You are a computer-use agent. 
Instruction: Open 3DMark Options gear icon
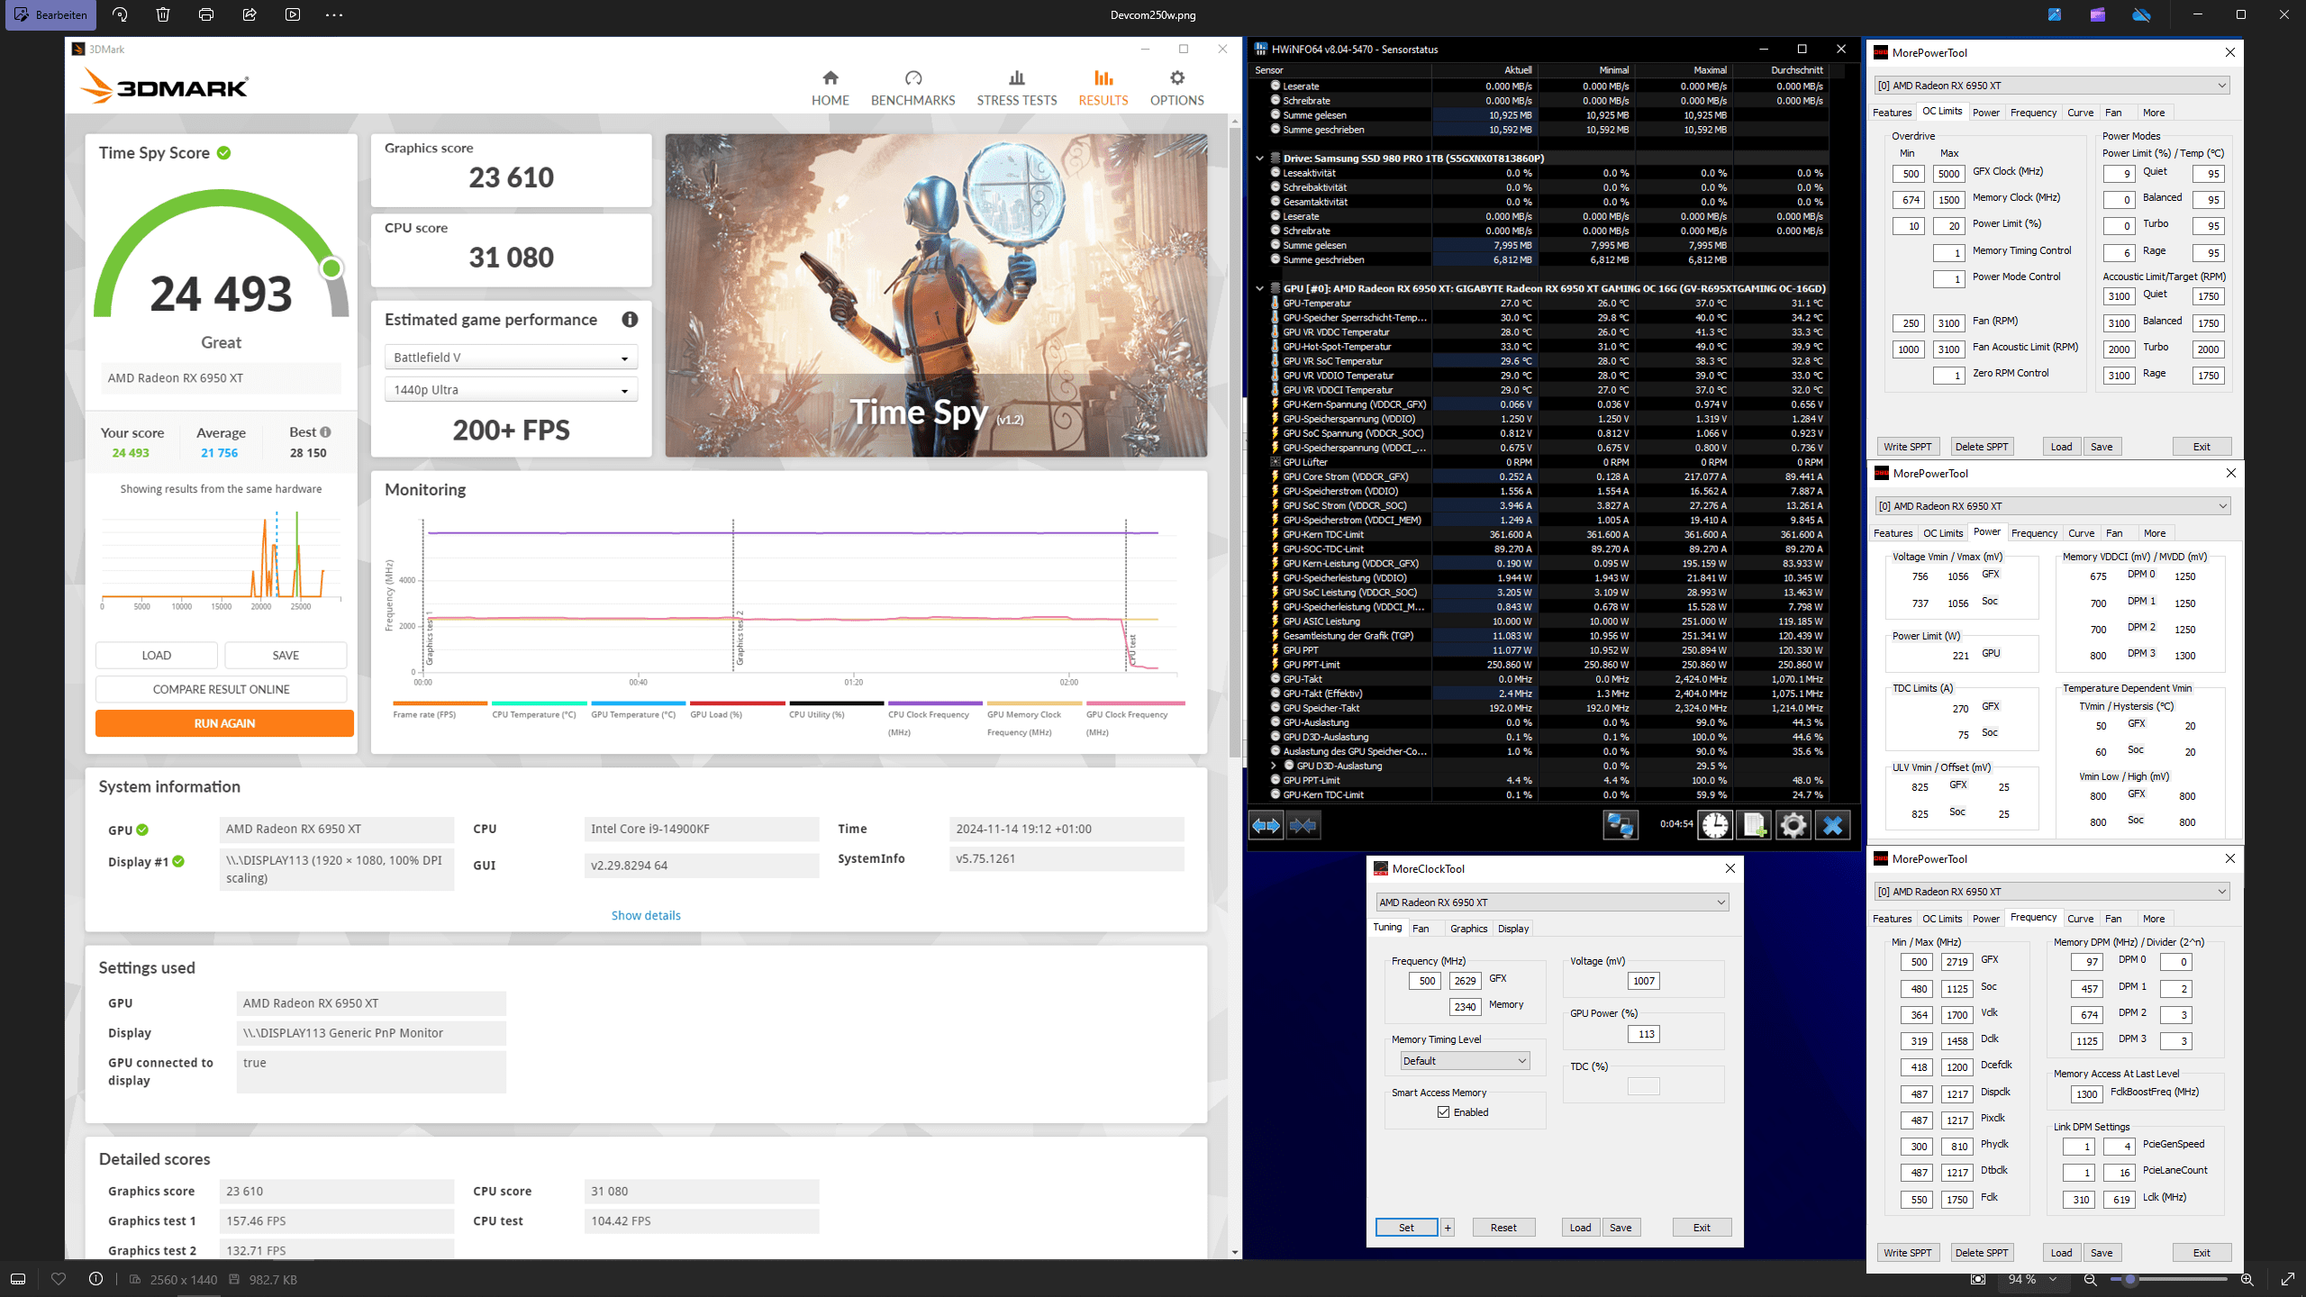[1176, 79]
